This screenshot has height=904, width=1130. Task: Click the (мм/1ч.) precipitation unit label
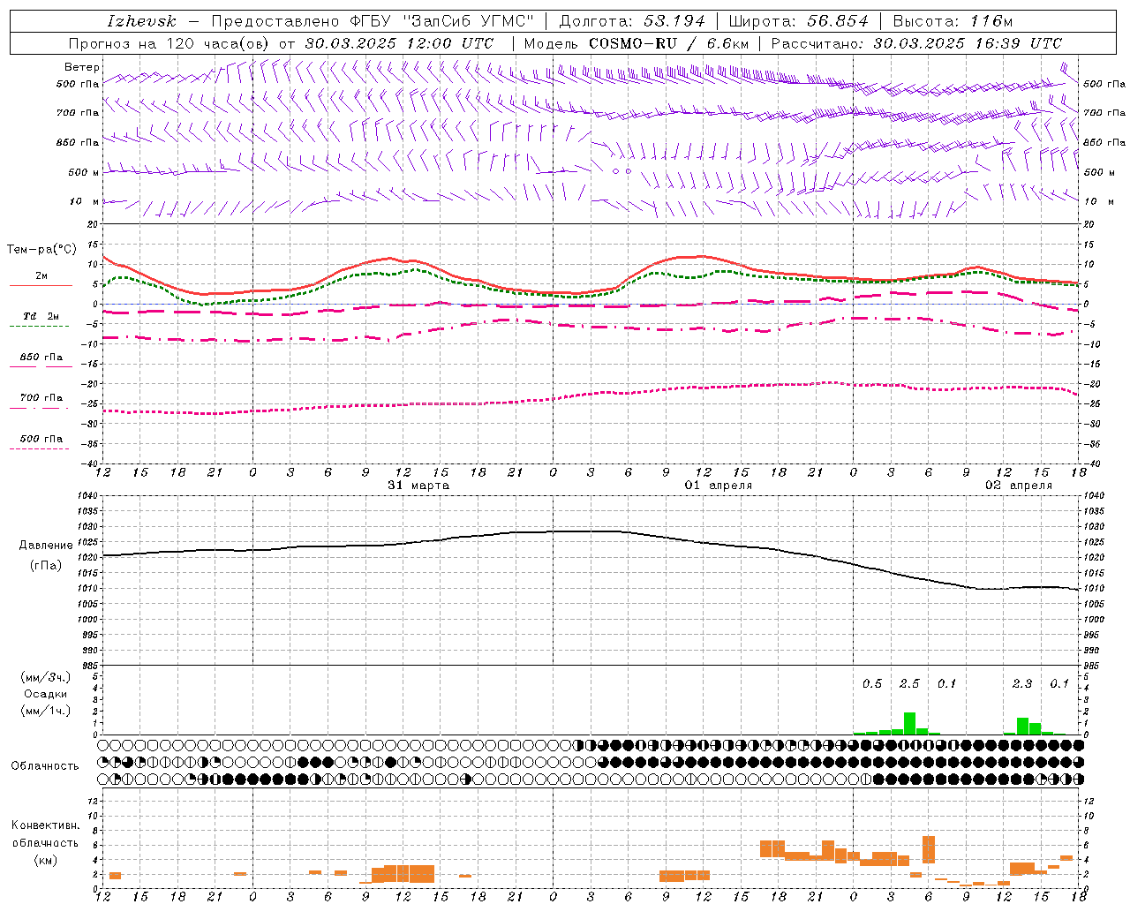[x=46, y=711]
